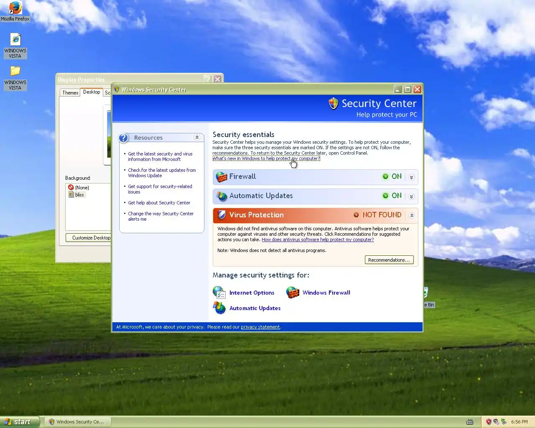This screenshot has width=535, height=428.
Task: Click the volume speaker tray icon
Action: [x=496, y=422]
